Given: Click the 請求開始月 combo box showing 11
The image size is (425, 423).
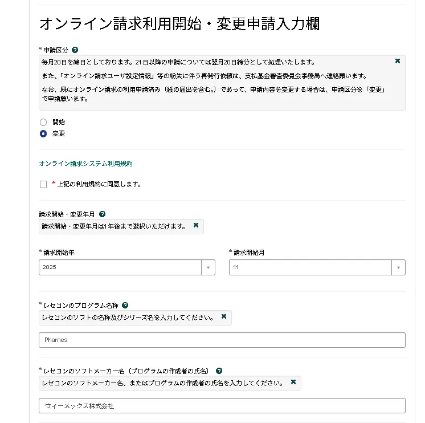Looking at the screenshot, I should pyautogui.click(x=310, y=267).
